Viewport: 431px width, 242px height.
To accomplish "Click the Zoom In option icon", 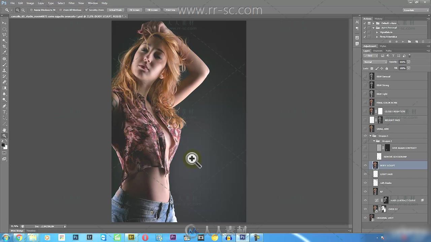I will tap(18, 10).
